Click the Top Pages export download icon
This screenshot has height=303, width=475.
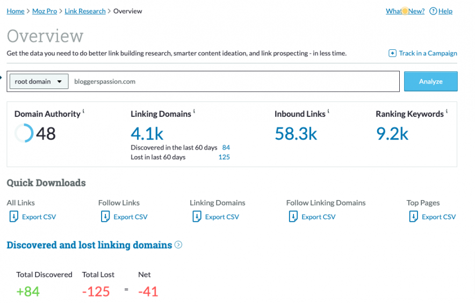point(414,217)
